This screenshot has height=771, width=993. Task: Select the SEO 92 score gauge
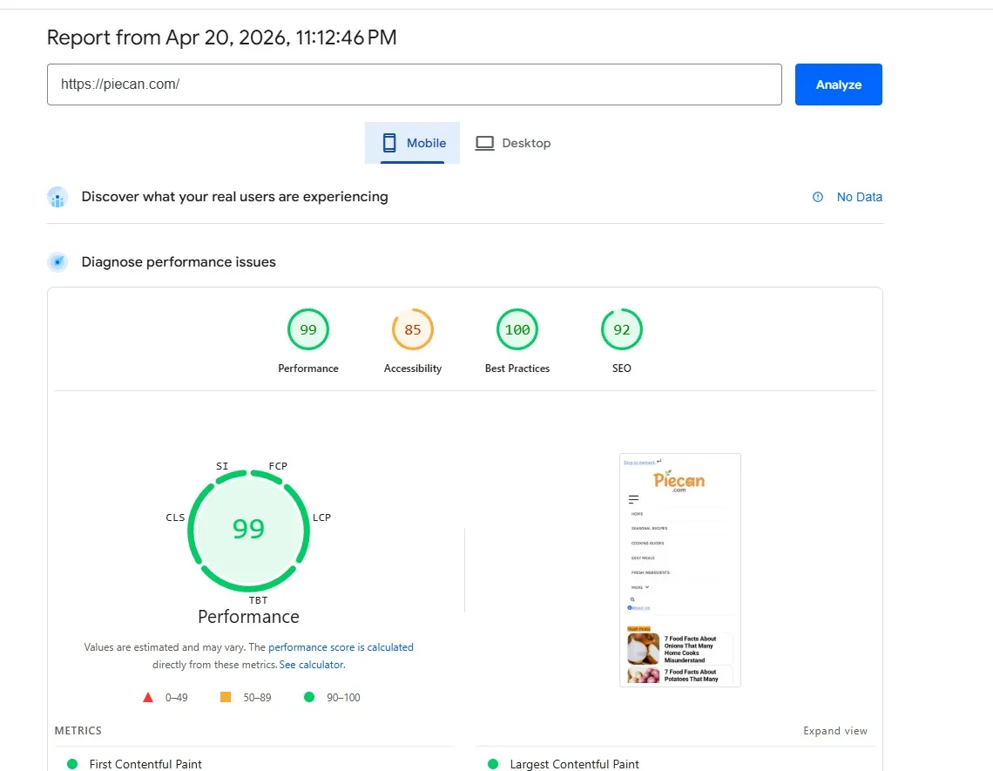tap(621, 329)
